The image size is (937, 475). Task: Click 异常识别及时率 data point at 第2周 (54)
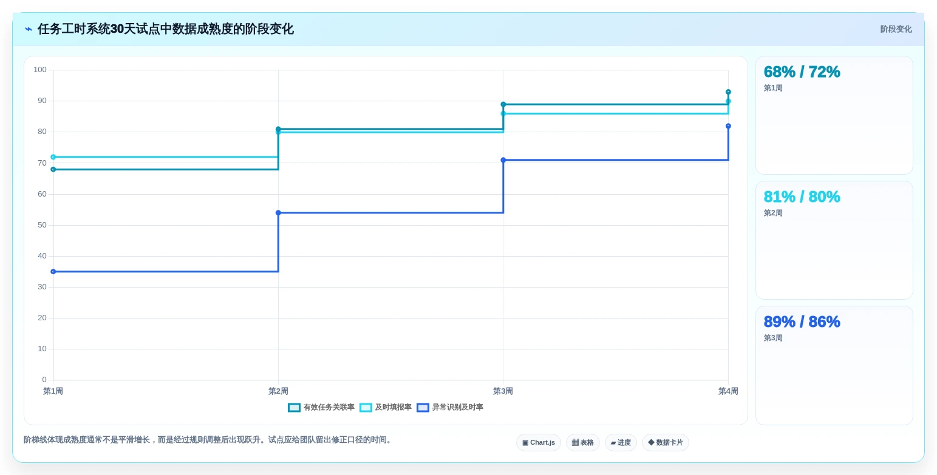[x=278, y=213]
